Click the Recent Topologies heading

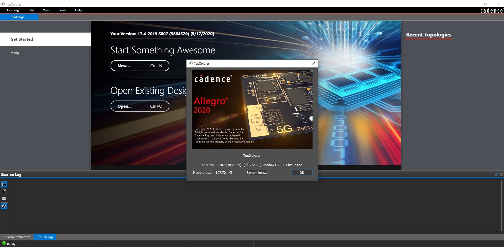tap(429, 35)
